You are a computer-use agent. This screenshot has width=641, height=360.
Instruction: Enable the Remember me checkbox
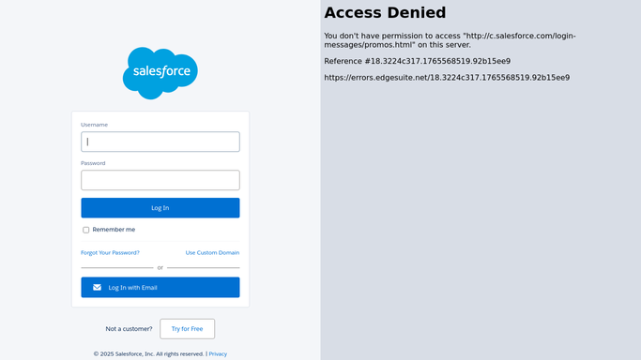click(x=85, y=230)
